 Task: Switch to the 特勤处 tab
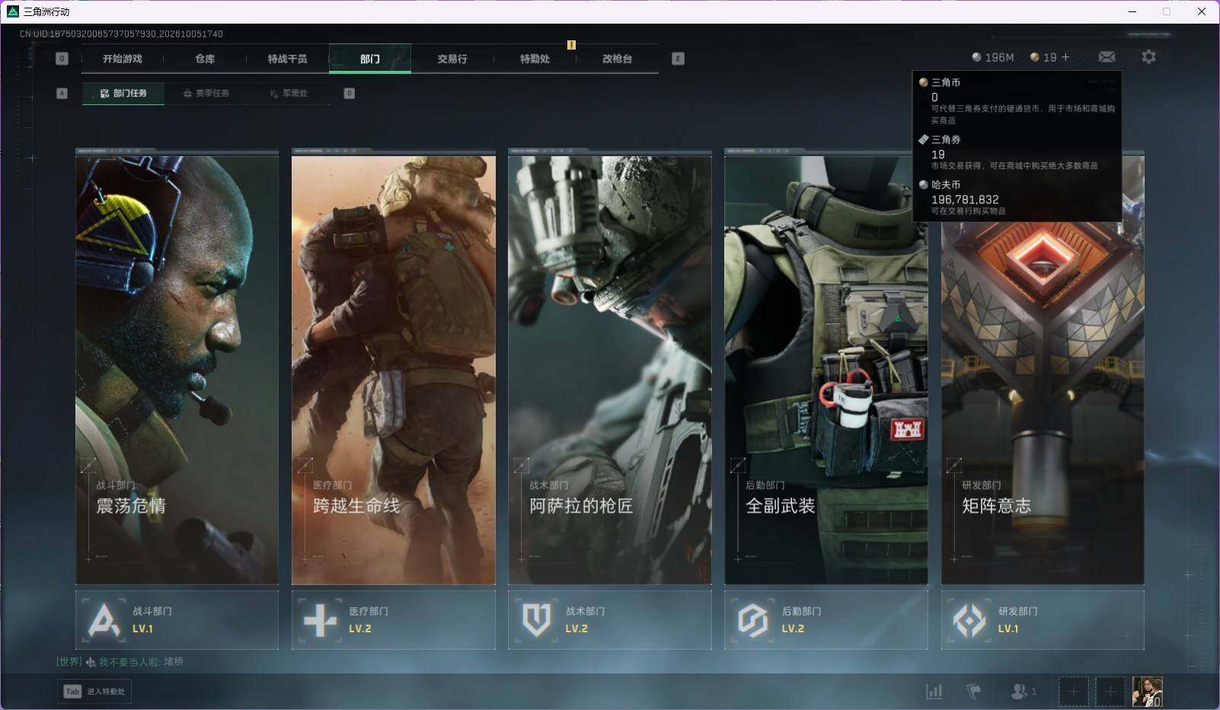535,59
